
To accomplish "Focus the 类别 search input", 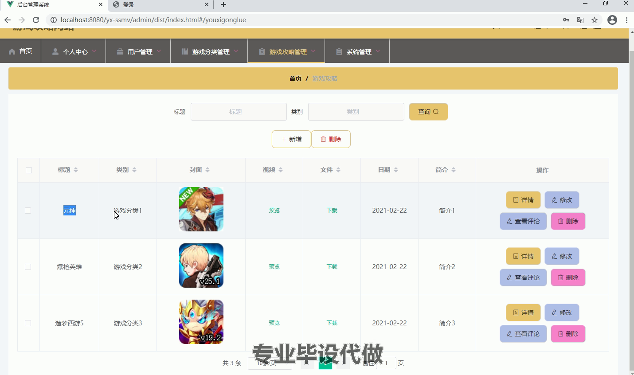I will (x=356, y=112).
